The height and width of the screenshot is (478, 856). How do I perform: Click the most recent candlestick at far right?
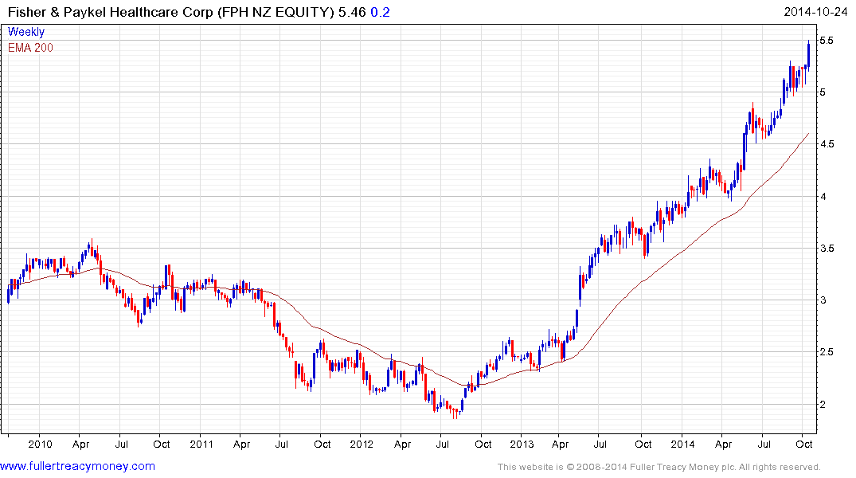(x=808, y=54)
